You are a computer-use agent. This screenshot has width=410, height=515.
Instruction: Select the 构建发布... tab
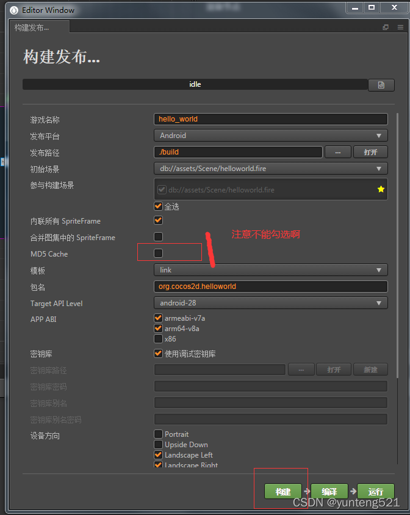click(x=39, y=27)
